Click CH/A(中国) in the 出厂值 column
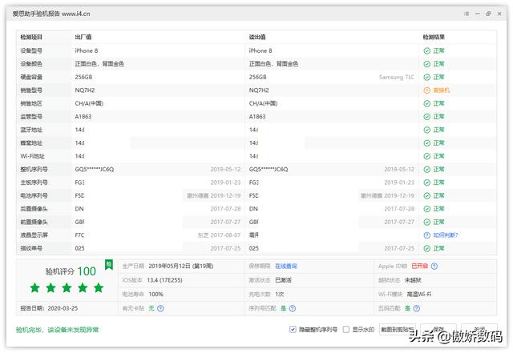Screen dimensions: 513x353 pos(89,103)
